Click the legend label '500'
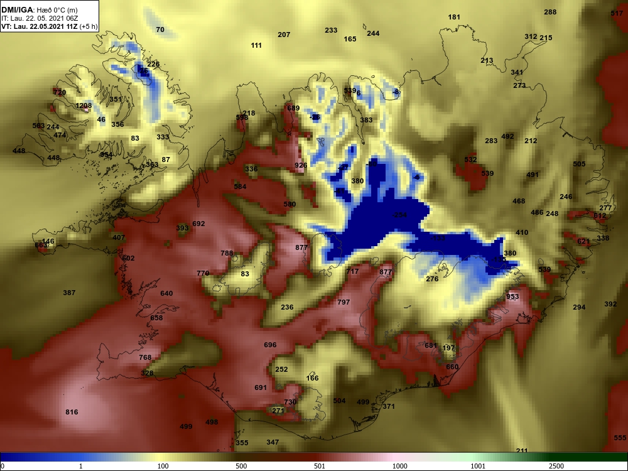The width and height of the screenshot is (628, 471). coord(241,466)
